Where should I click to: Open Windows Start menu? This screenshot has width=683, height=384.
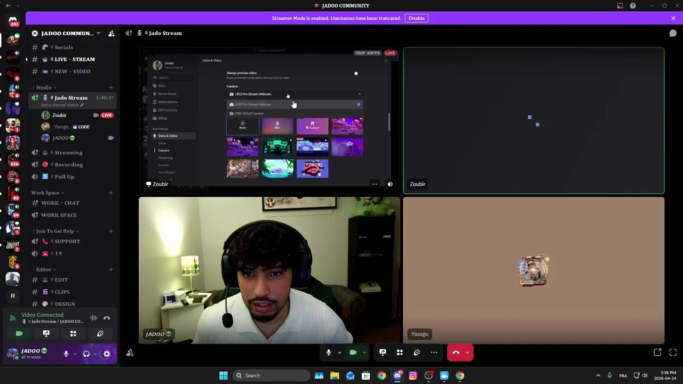coord(224,375)
